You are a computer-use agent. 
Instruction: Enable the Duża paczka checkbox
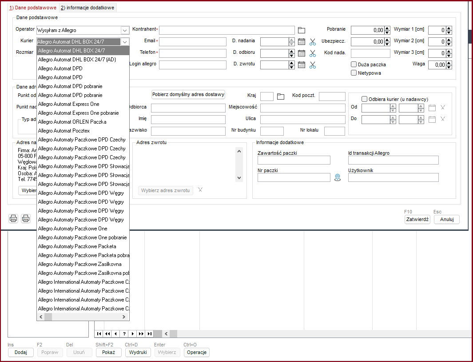[x=354, y=64]
